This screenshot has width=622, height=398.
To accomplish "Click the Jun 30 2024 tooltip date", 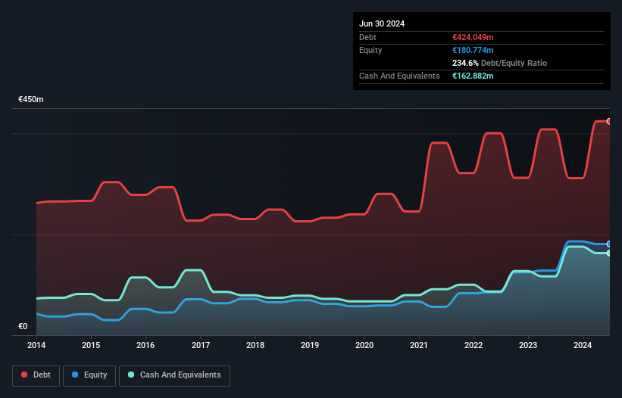I will (x=382, y=23).
